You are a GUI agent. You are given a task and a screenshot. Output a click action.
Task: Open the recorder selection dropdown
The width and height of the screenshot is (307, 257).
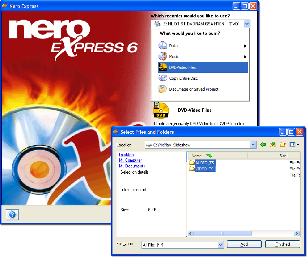pos(247,24)
